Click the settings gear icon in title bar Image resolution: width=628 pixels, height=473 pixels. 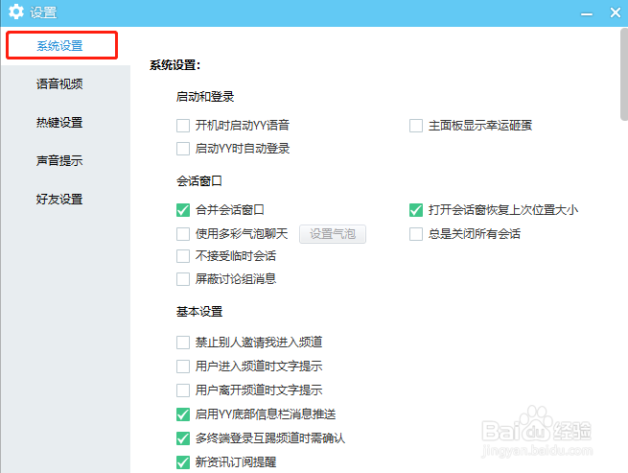pos(16,12)
